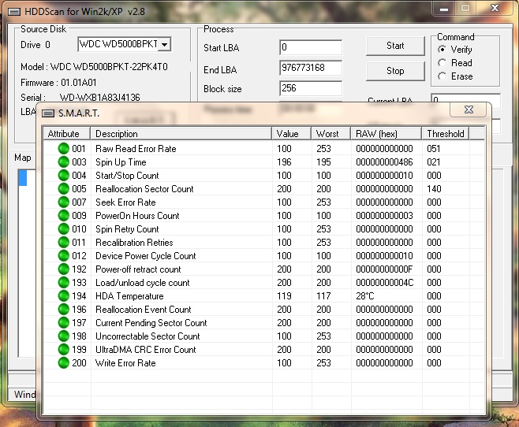Click the serial number 'WD-WXB1A83J4136'
This screenshot has width=519, height=427.
(99, 98)
